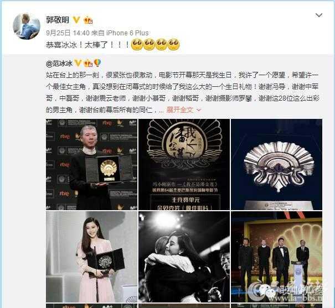Click 郭敬明's round profile avatar
This screenshot has width=335, height=308.
[x=27, y=26]
